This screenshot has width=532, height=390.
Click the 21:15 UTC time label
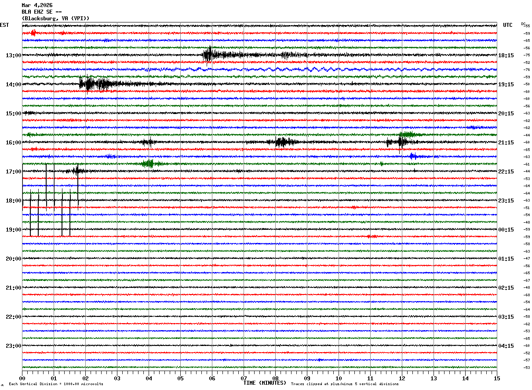(x=506, y=143)
